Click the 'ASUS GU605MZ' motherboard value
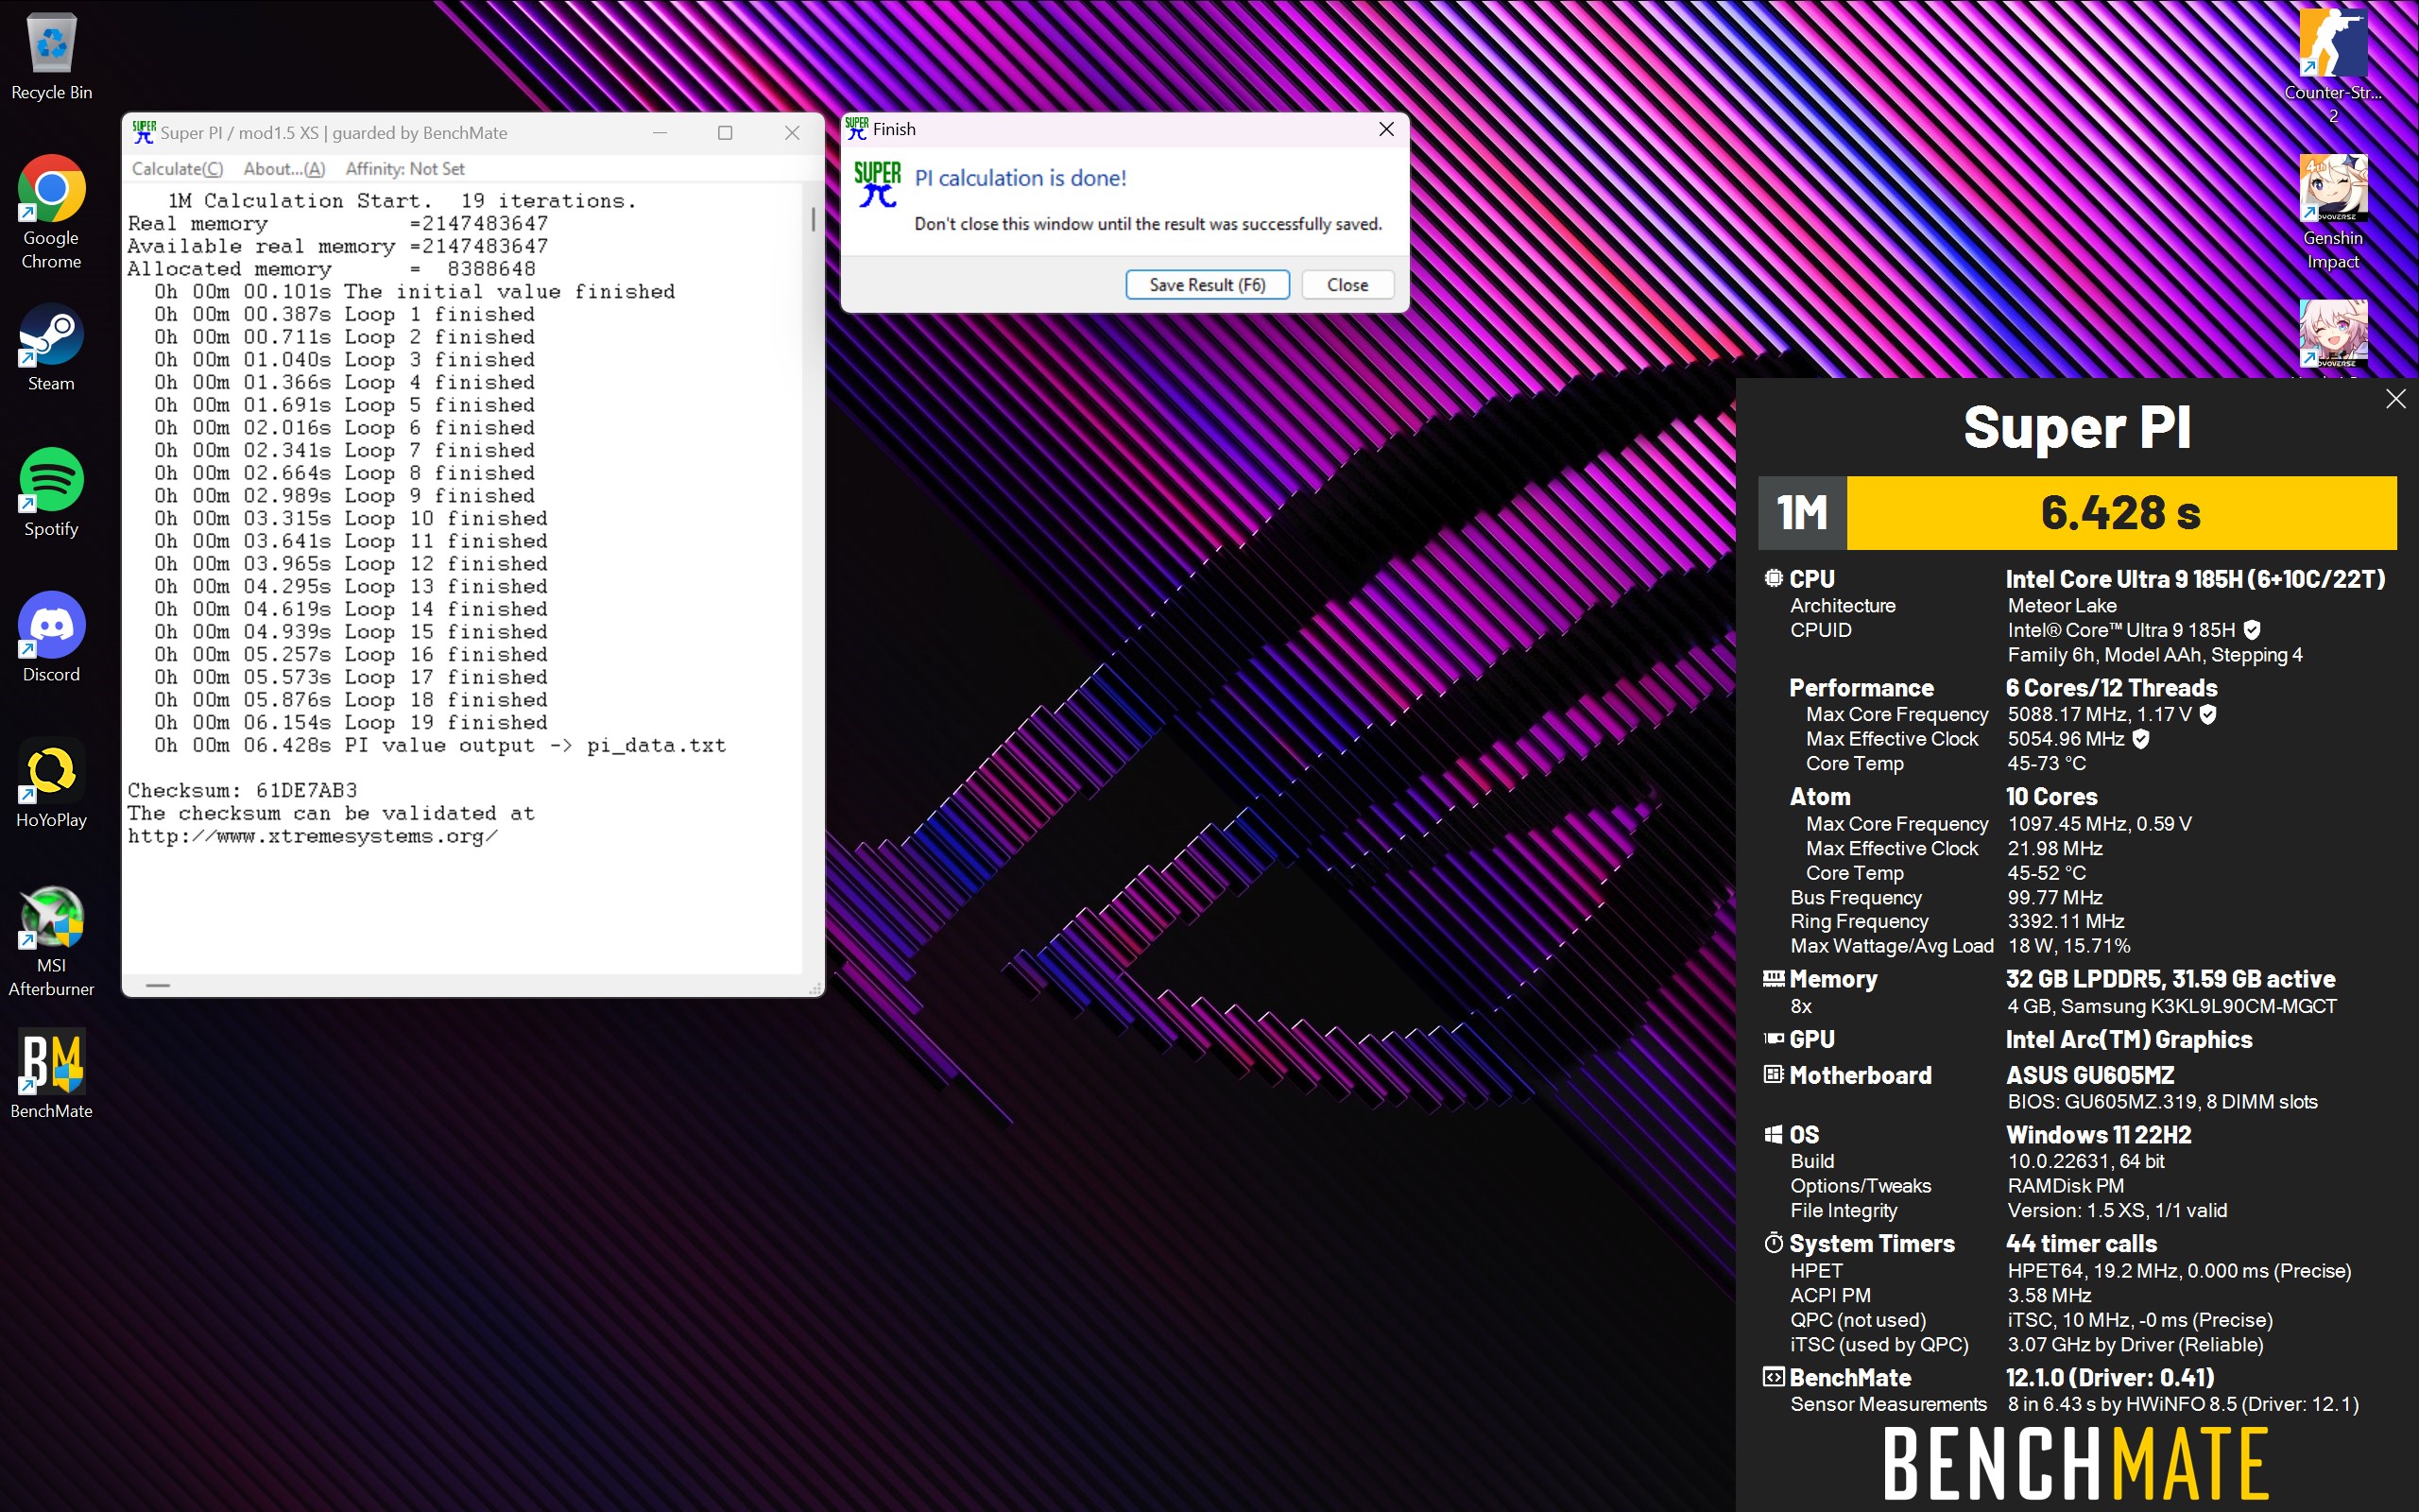 click(x=2089, y=1075)
